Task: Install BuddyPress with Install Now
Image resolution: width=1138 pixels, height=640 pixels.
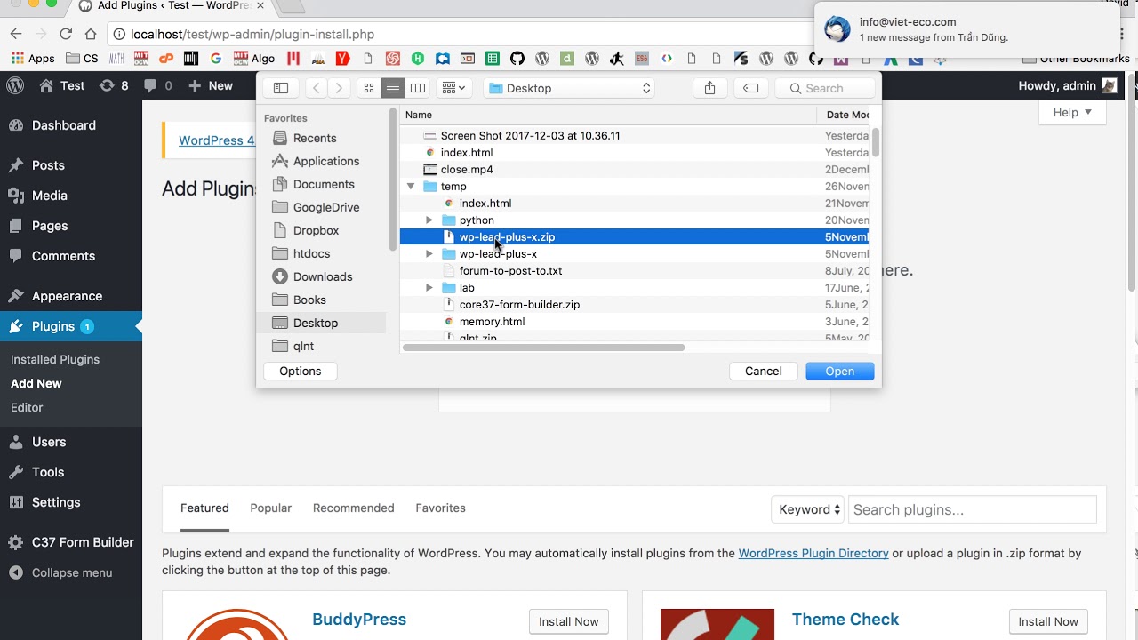Action: (568, 621)
